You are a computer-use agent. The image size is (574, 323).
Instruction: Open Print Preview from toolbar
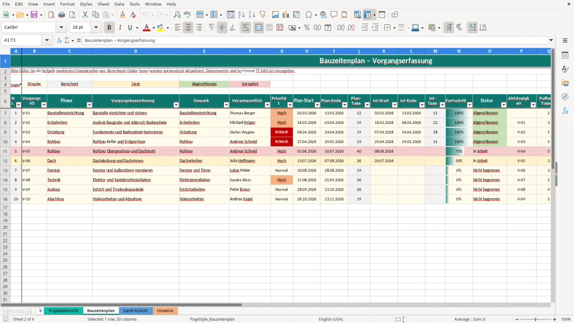click(x=71, y=15)
